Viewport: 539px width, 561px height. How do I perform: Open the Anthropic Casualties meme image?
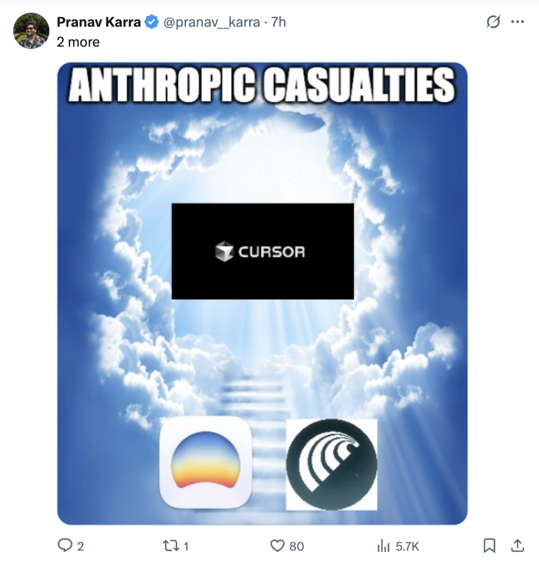pos(263,293)
